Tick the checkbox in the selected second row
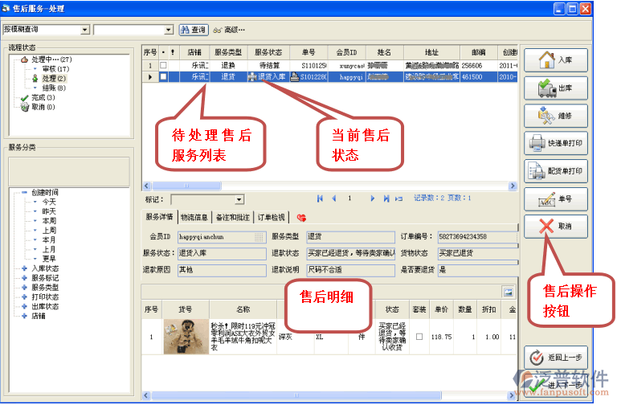This screenshot has height=405, width=617. [x=164, y=77]
